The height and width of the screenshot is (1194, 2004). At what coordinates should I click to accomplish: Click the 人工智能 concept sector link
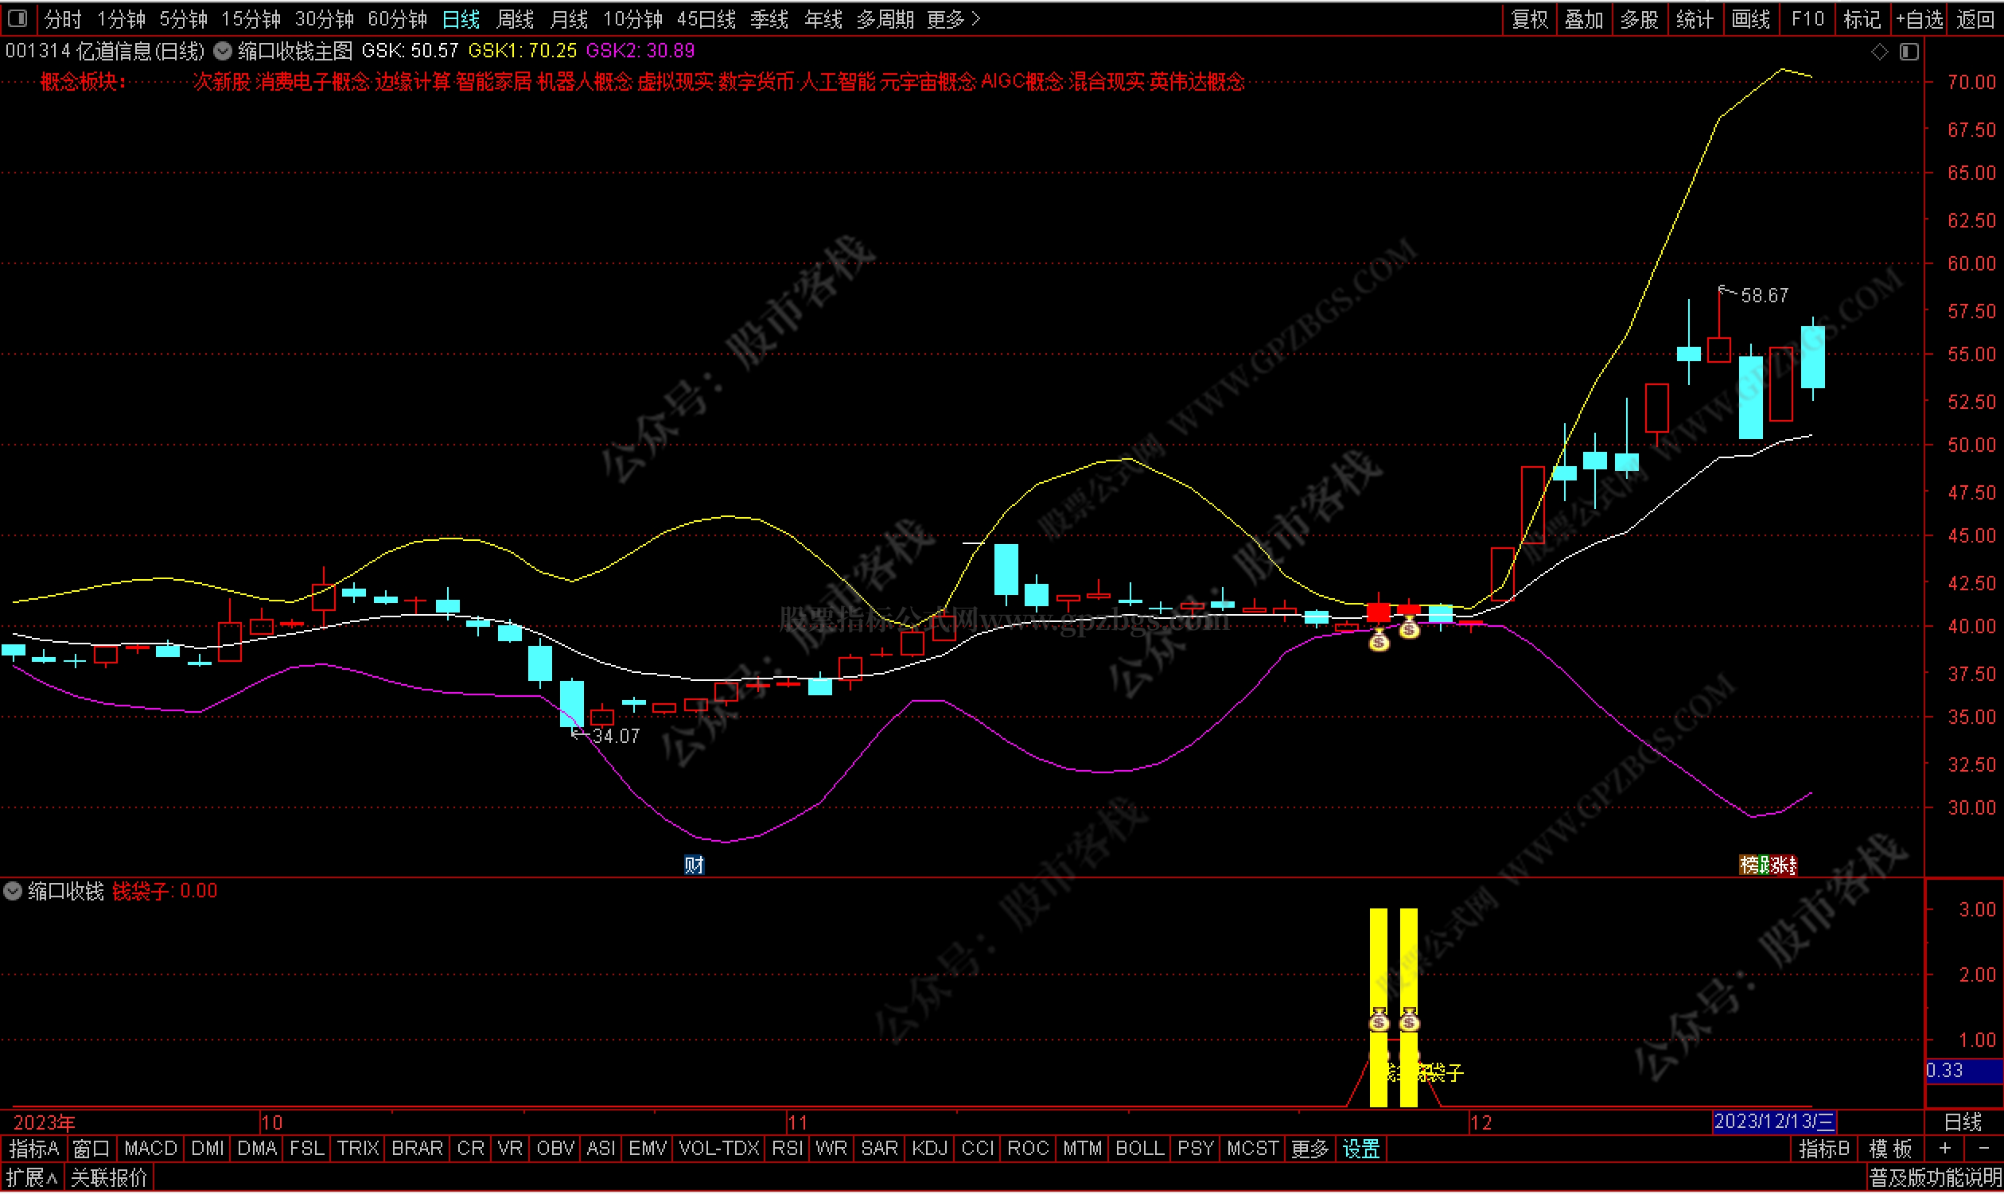(x=838, y=82)
